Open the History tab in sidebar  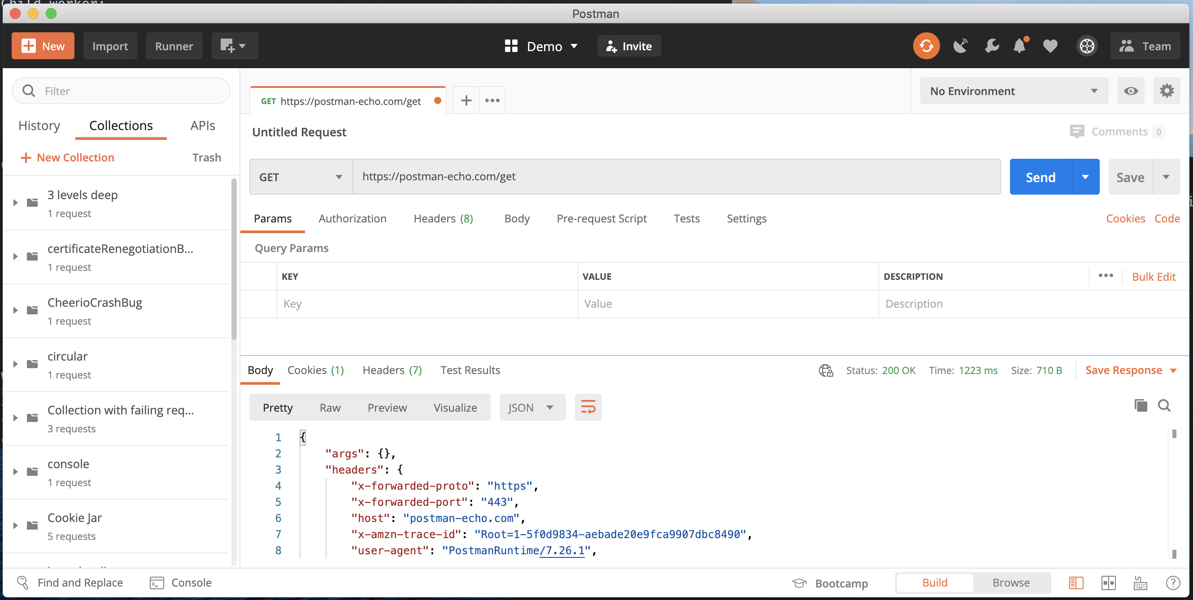tap(39, 126)
